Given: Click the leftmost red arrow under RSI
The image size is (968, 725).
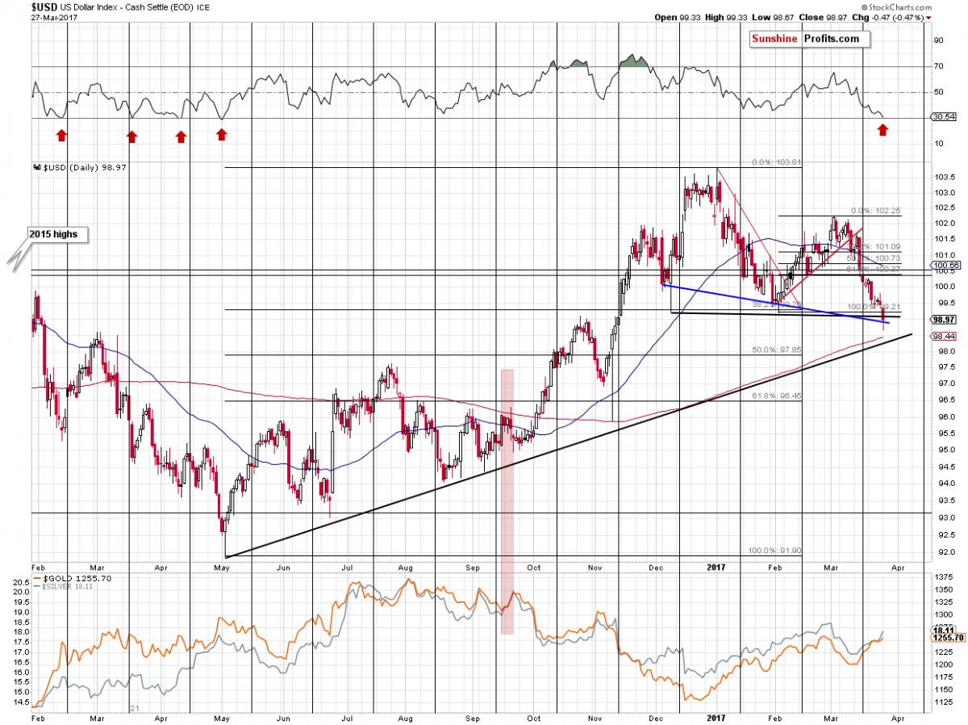Looking at the screenshot, I should click(x=61, y=133).
